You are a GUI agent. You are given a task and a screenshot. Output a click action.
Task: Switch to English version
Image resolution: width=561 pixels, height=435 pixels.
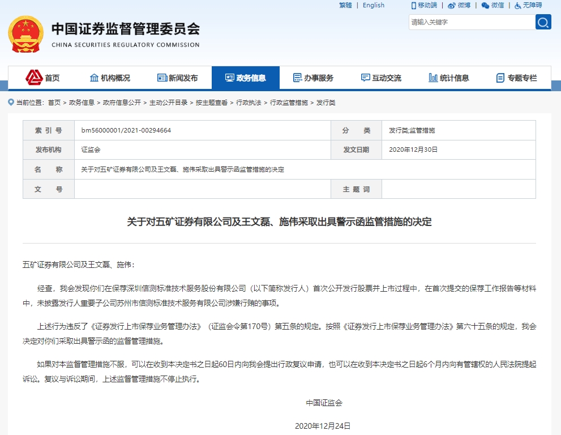374,5
